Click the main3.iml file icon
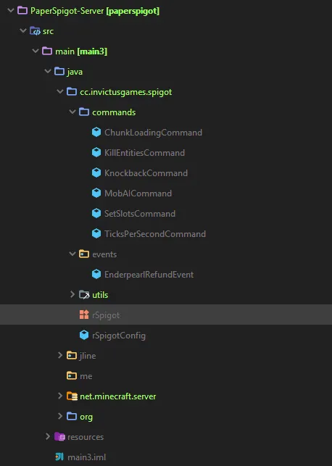The height and width of the screenshot is (466, 332). (x=59, y=457)
